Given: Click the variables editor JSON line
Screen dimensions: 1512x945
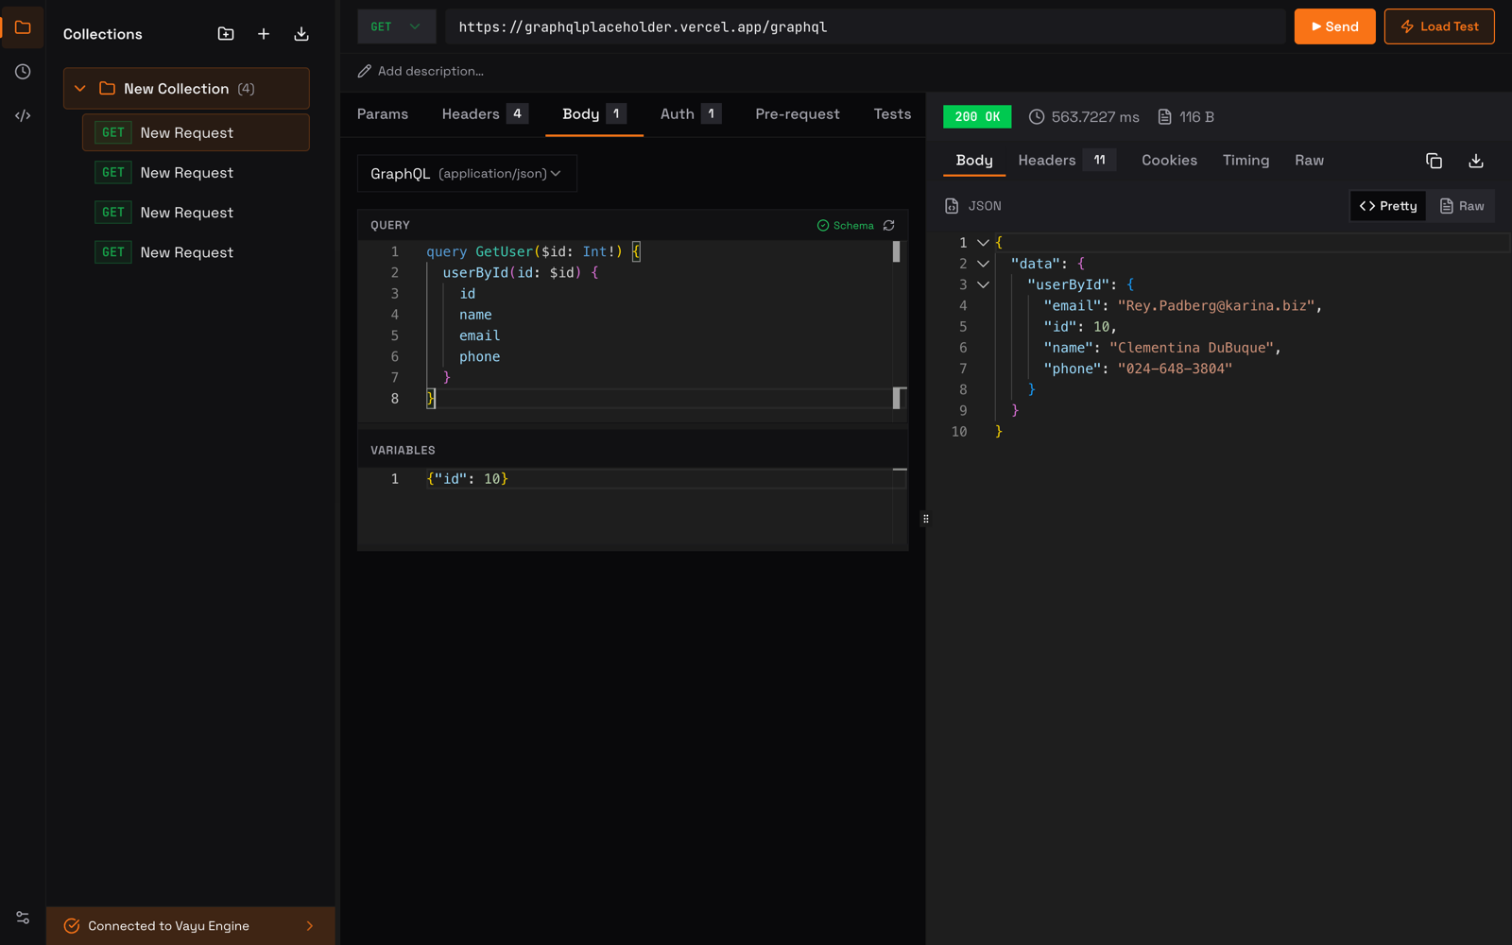Looking at the screenshot, I should pyautogui.click(x=468, y=479).
